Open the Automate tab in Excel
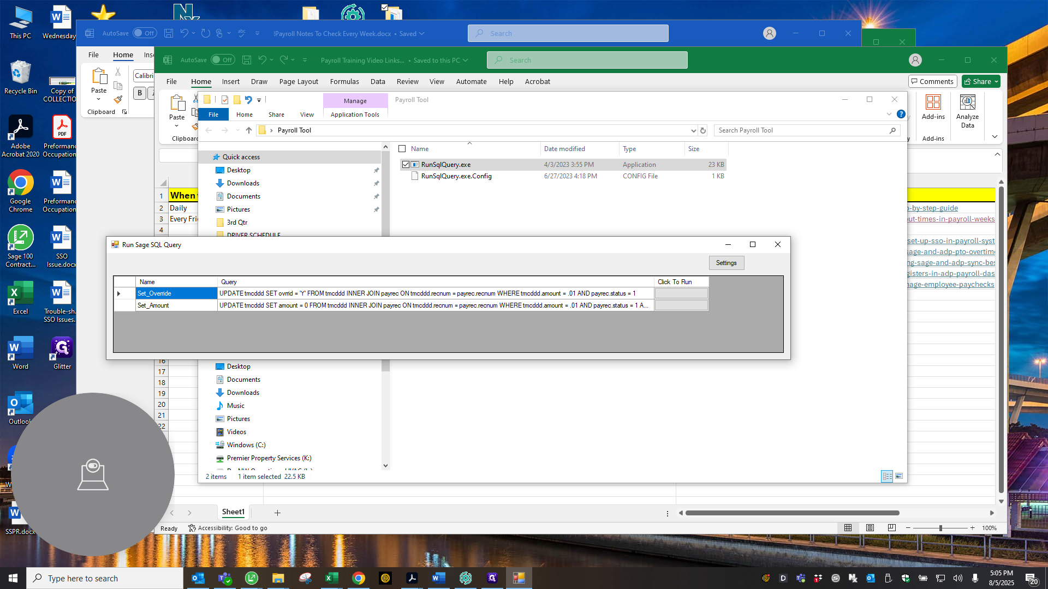The width and height of the screenshot is (1048, 589). coord(471,81)
